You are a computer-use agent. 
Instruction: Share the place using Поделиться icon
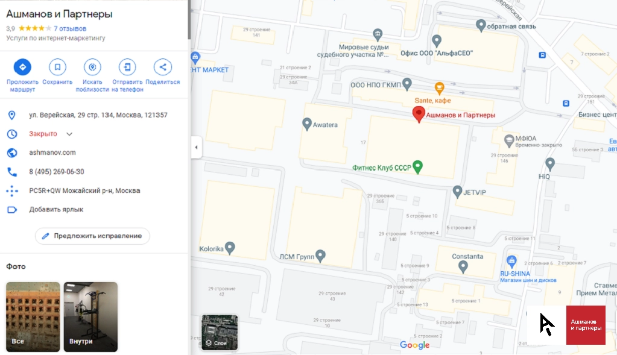(x=162, y=68)
